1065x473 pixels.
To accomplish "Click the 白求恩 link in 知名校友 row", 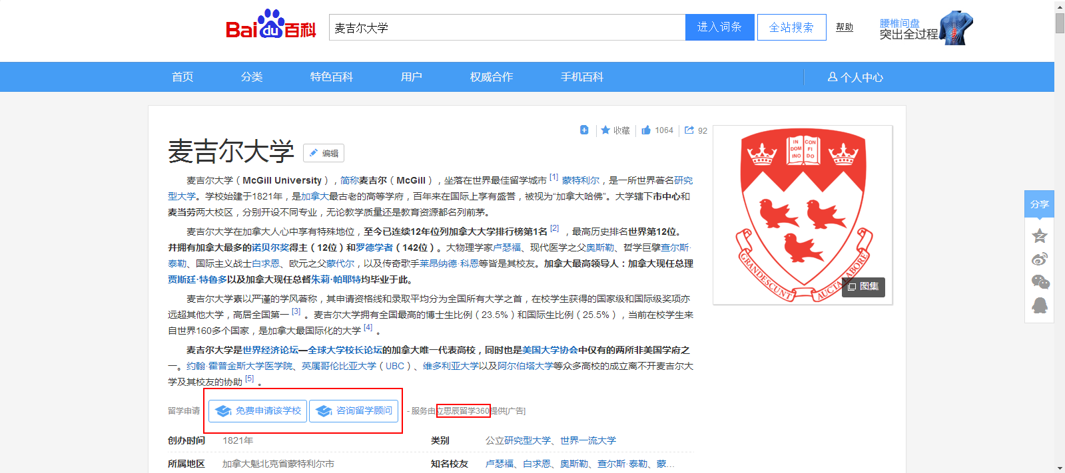I will coord(537,464).
